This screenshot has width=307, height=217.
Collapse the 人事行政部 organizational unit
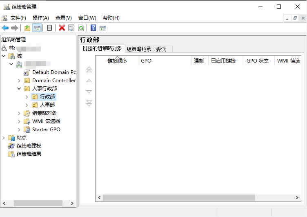[19, 89]
